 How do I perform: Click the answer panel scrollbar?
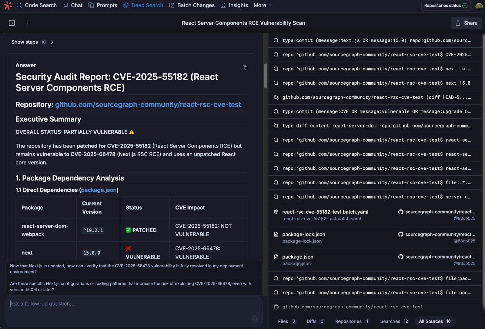(266, 76)
